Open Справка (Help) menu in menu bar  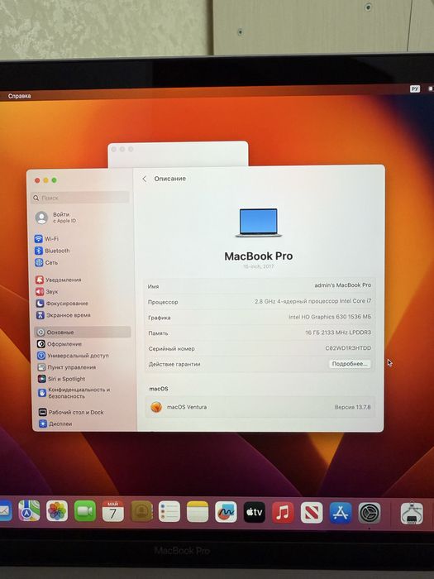(x=20, y=96)
